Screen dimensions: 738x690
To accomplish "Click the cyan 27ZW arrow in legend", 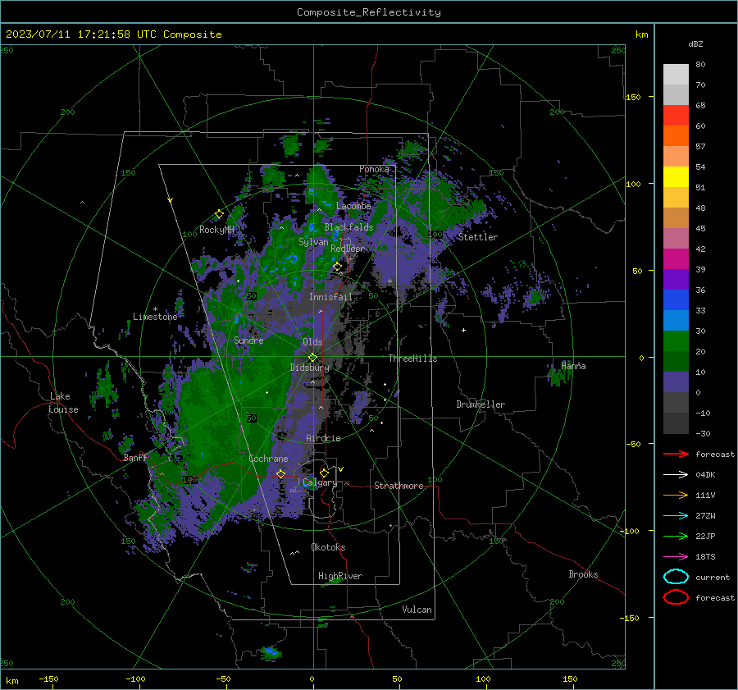I will pyautogui.click(x=676, y=516).
